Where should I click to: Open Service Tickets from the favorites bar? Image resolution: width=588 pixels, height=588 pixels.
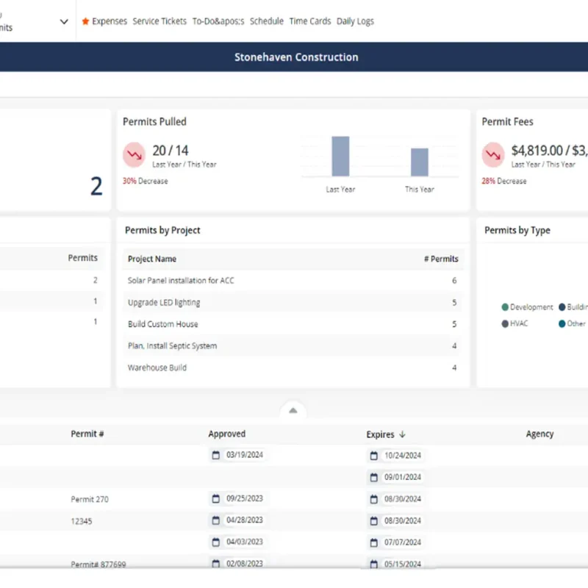[159, 21]
